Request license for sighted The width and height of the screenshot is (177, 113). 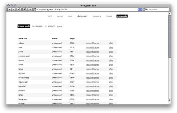pos(93,73)
